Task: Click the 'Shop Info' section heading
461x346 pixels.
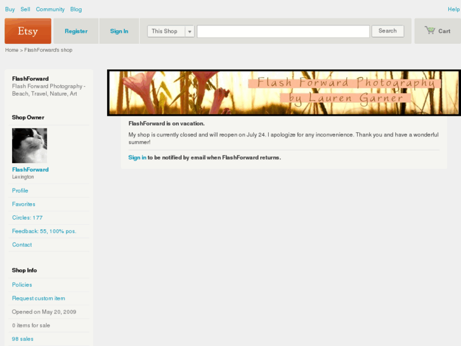Action: point(24,270)
